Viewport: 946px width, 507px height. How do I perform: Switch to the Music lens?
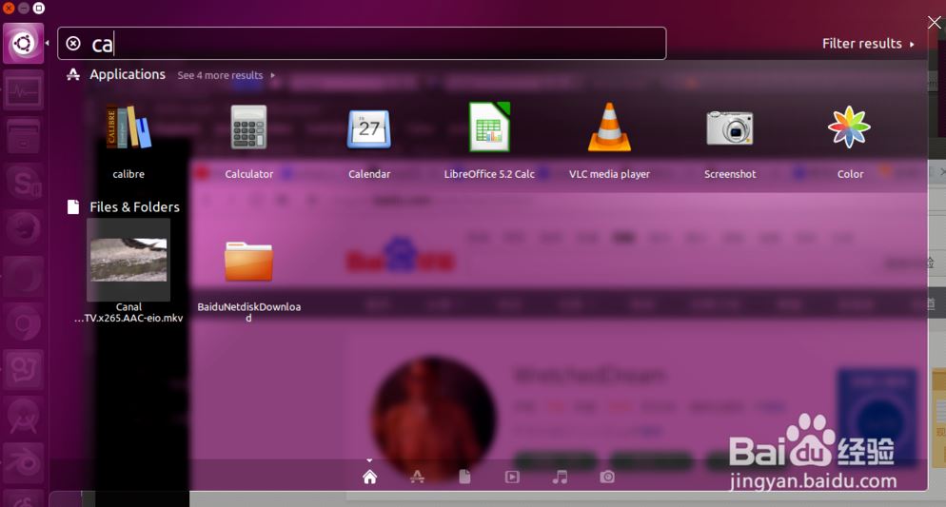pyautogui.click(x=560, y=477)
